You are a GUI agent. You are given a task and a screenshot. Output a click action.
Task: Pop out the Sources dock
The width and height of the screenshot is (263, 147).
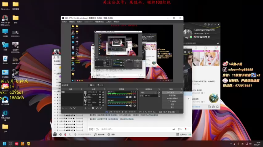pos(105,89)
